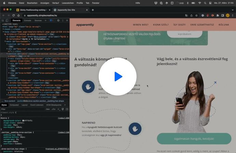Expand the miben-mas section node
Viewport: 236px width, 153px height.
pos(7,80)
